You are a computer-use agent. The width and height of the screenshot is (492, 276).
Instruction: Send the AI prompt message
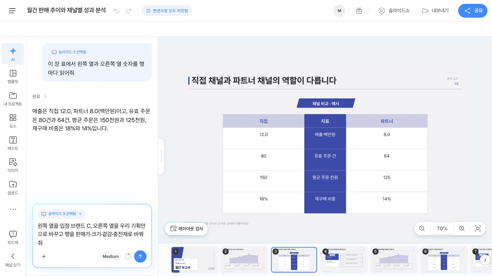coord(140,256)
